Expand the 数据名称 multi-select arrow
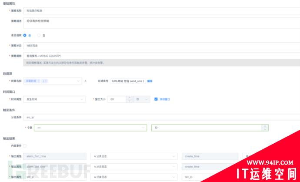The image size is (300, 182). pyautogui.click(x=78, y=81)
